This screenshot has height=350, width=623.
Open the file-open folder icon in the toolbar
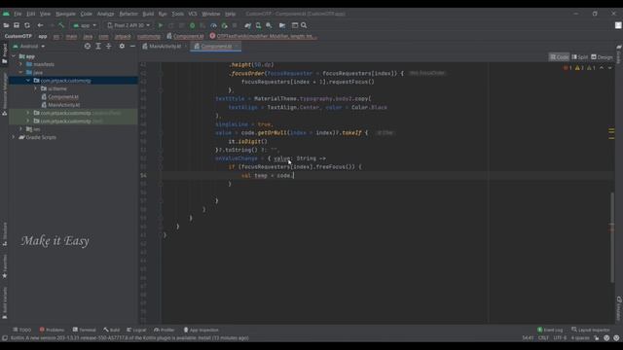[x=6, y=25]
